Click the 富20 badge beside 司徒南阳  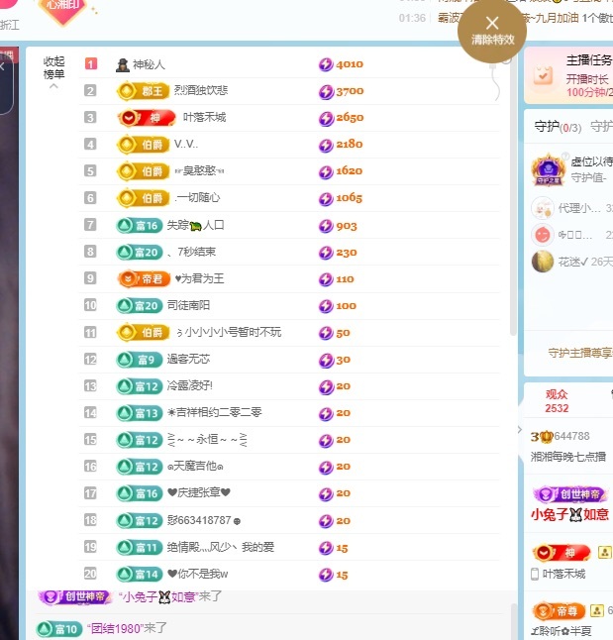tap(140, 306)
